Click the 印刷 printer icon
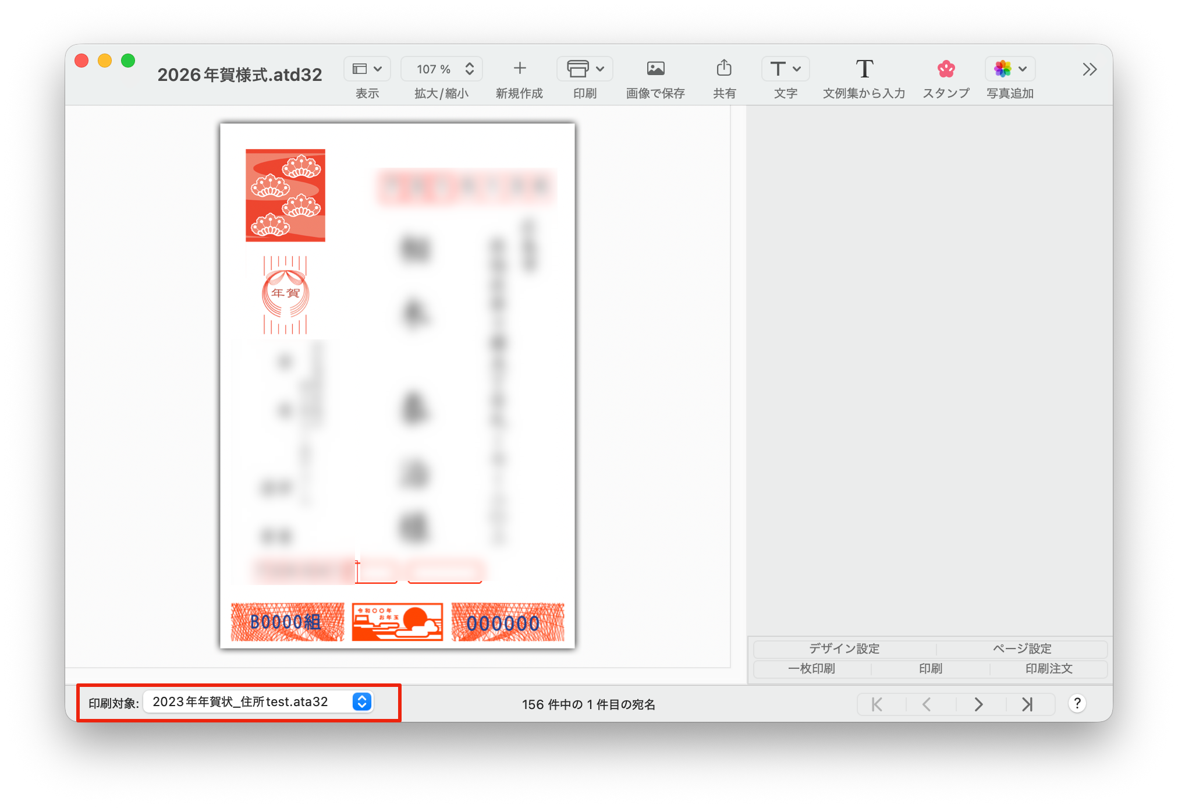 pos(578,69)
